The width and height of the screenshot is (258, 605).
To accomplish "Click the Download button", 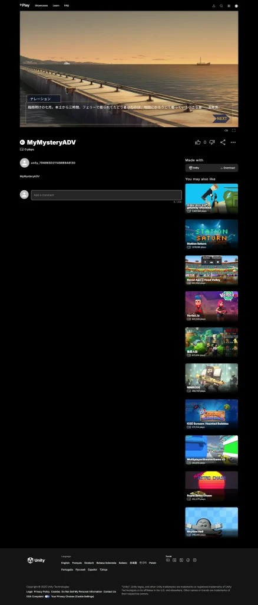I will pos(227,168).
